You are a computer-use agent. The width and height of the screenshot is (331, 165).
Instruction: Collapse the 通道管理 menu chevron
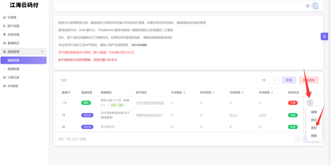[x=42, y=51]
